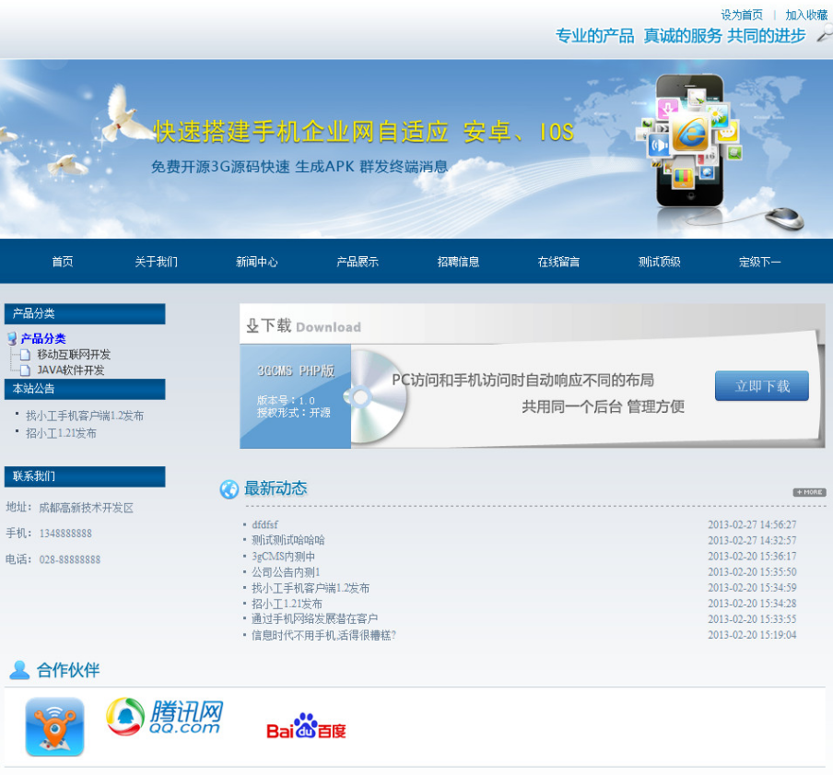This screenshot has height=775, width=833.
Task: Select JAVA软件开发 in the product tree
Action: (x=71, y=370)
